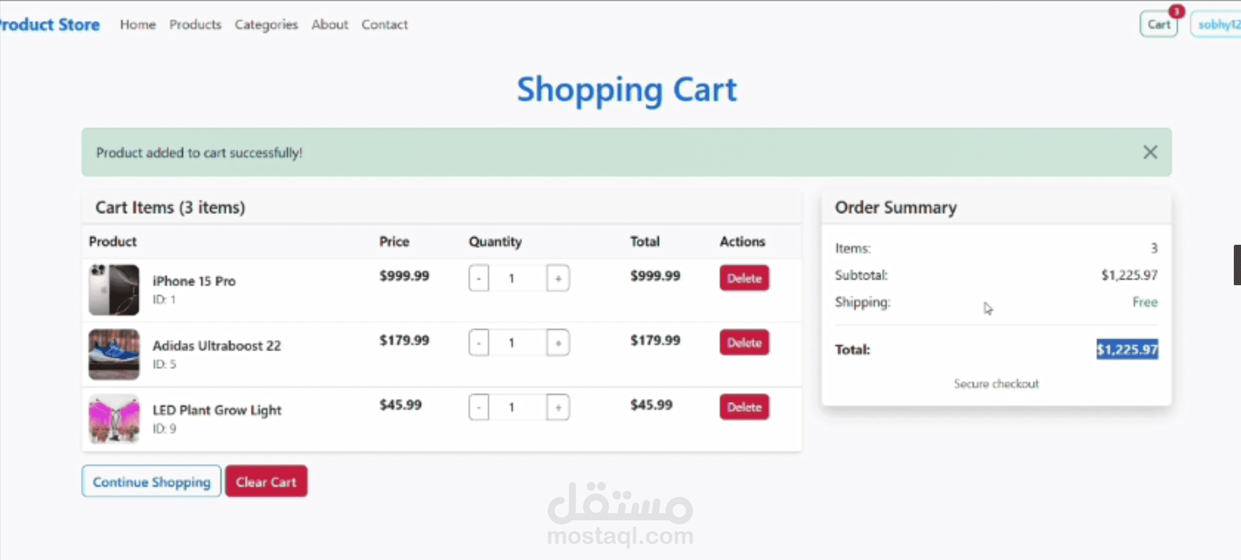Click the 'Cart Items (3 items)' heading
Screen dimensions: 1241x560
coord(170,208)
